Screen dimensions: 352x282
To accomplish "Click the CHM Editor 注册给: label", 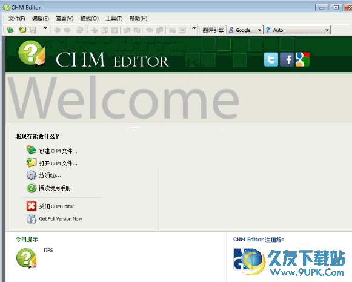I will pos(258,240).
